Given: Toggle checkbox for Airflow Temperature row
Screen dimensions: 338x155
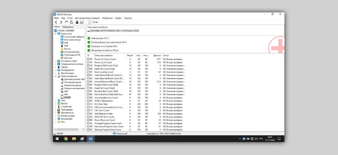Looking at the screenshot, I should (88, 101).
